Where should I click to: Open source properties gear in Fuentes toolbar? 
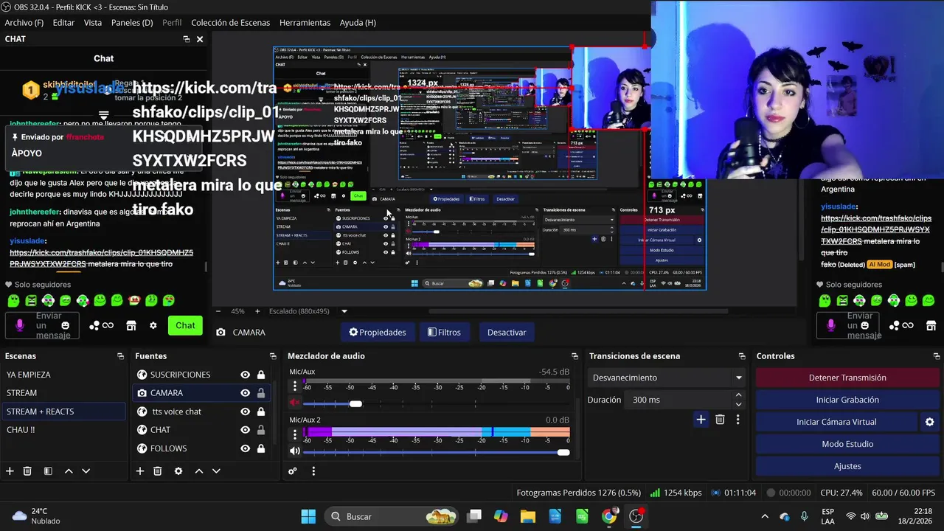click(x=178, y=471)
